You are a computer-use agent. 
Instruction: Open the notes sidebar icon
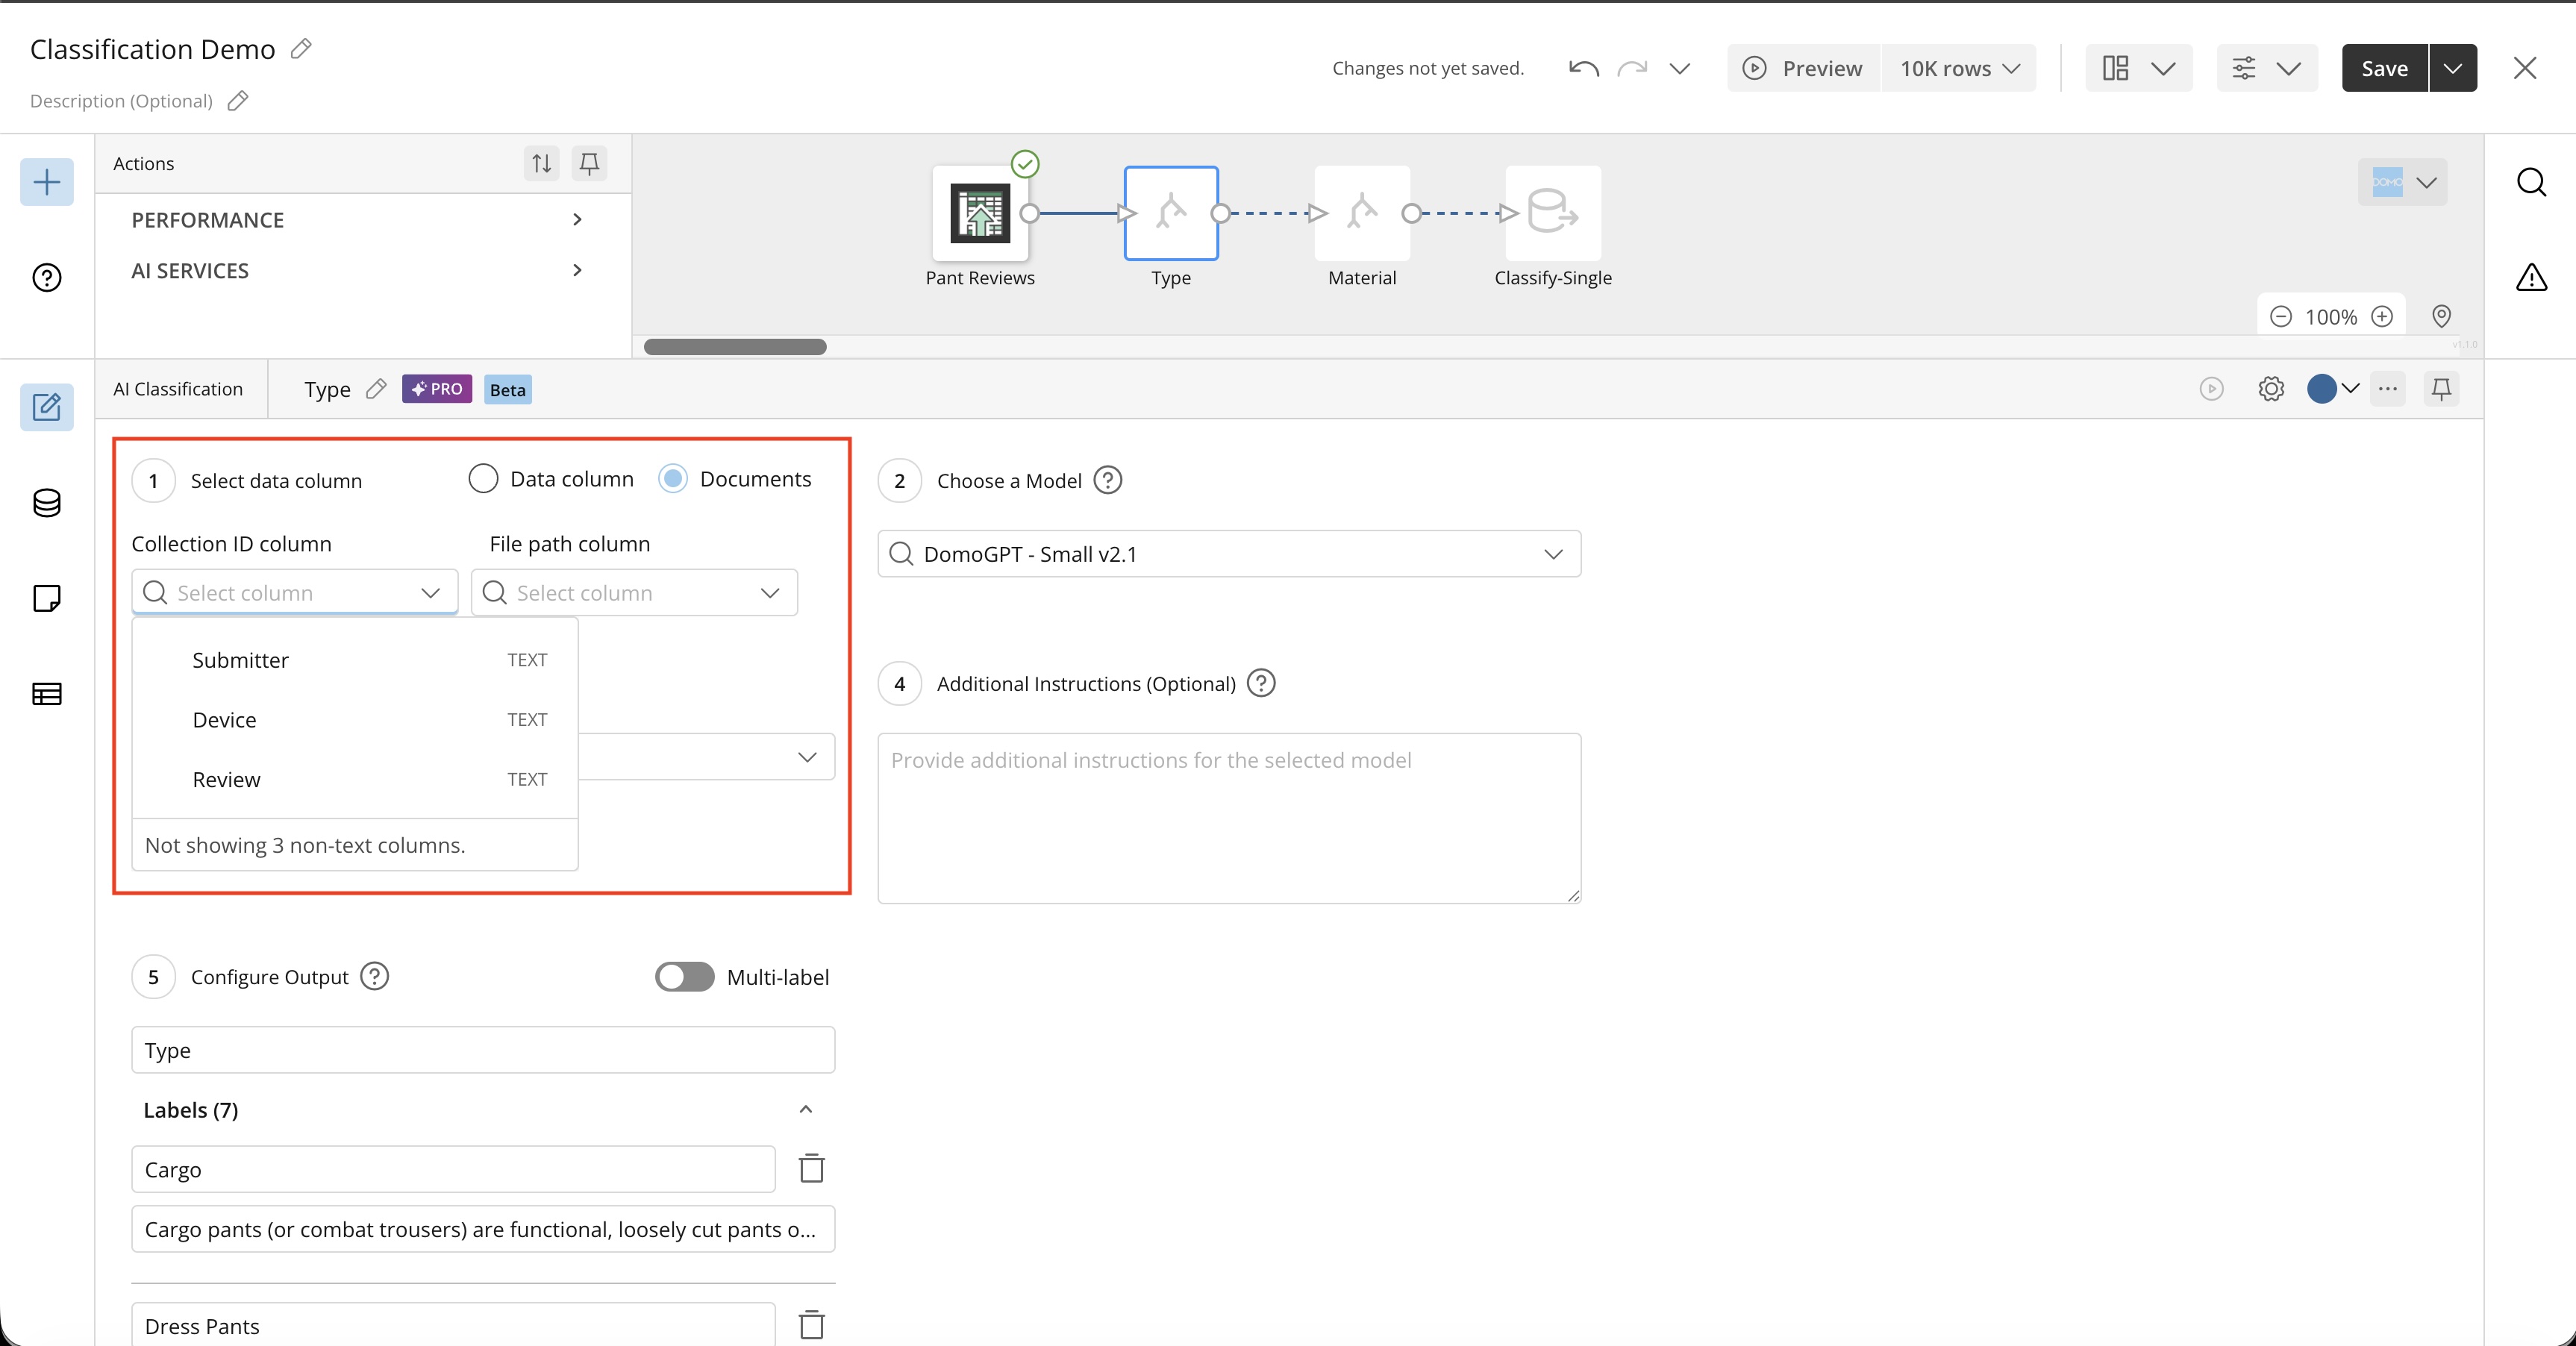pyautogui.click(x=47, y=599)
